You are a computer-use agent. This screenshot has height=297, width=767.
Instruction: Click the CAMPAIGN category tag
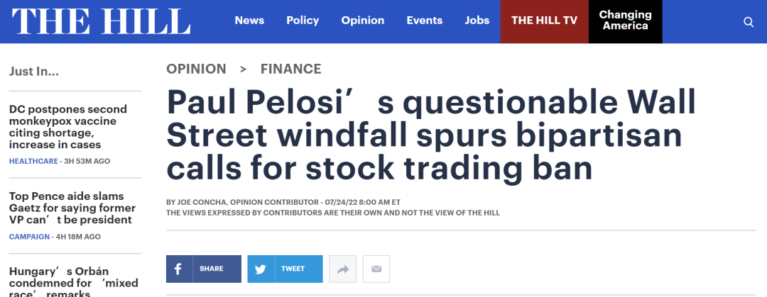coord(30,237)
